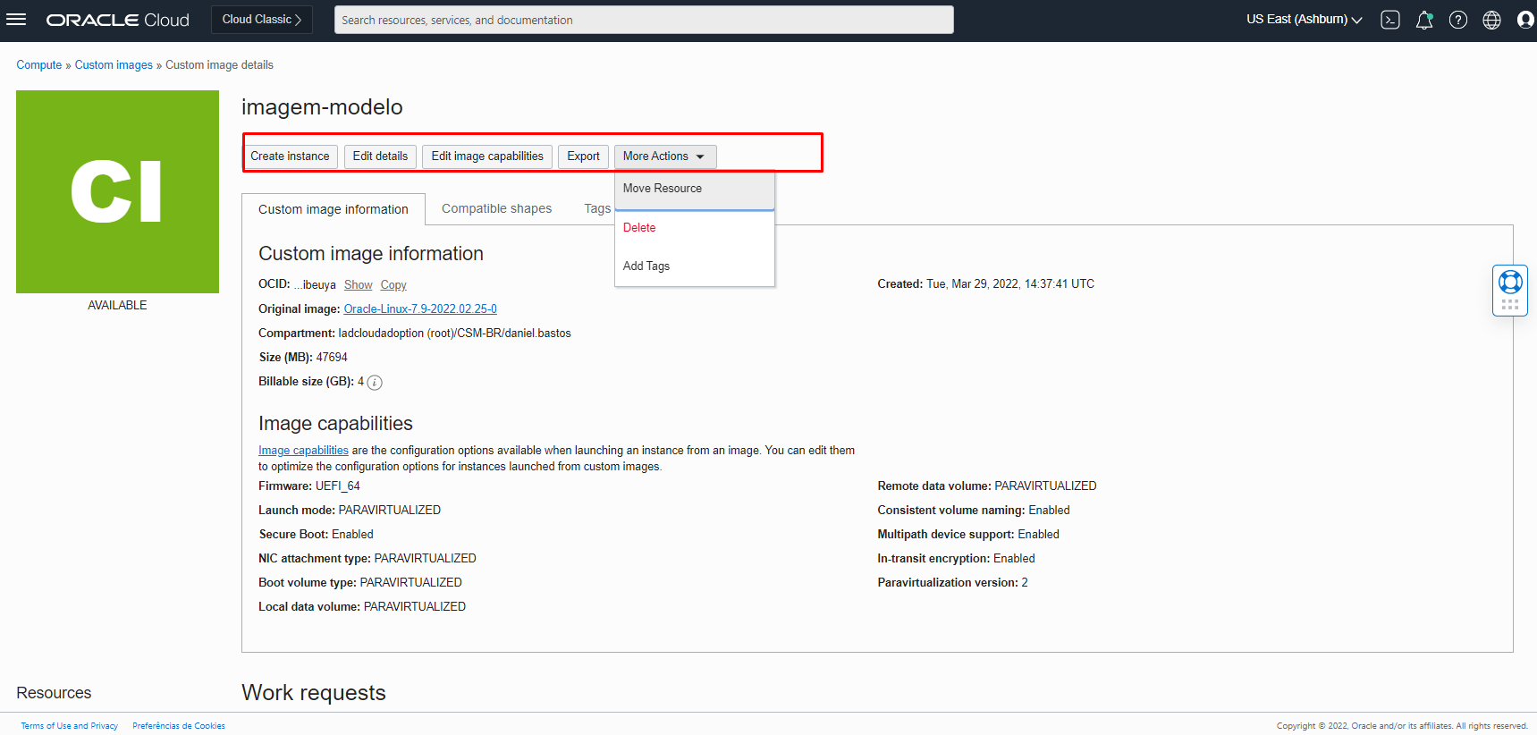Click the Work requests heading
This screenshot has width=1537, height=735.
point(314,693)
